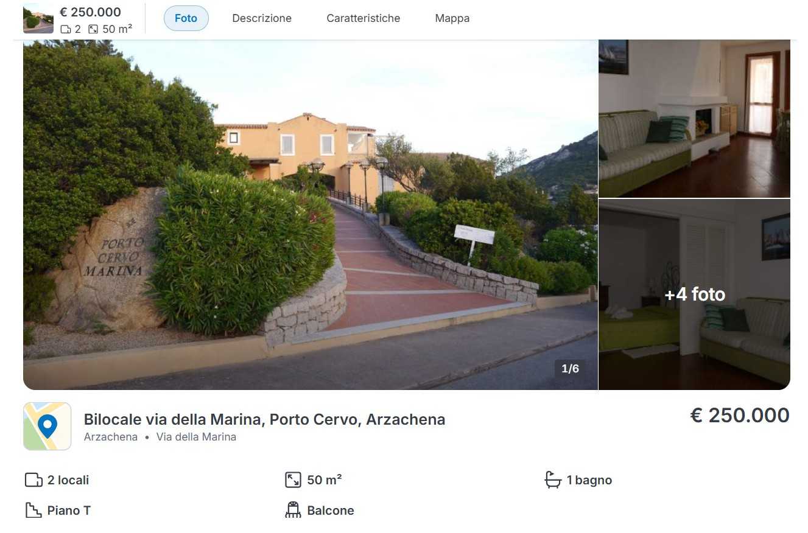Open the Caratteristiche tab

click(x=363, y=18)
